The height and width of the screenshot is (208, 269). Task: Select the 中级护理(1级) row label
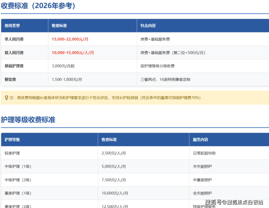tap(18, 166)
